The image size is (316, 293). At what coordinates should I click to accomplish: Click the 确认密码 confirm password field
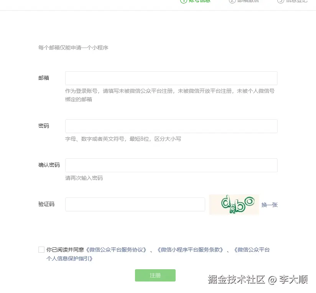click(171, 165)
